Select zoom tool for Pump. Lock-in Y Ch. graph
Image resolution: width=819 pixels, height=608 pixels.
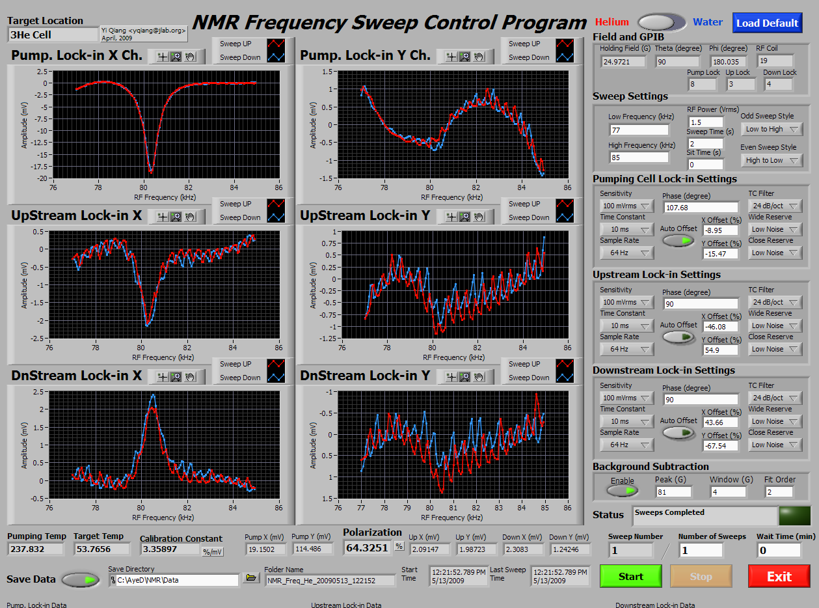465,57
